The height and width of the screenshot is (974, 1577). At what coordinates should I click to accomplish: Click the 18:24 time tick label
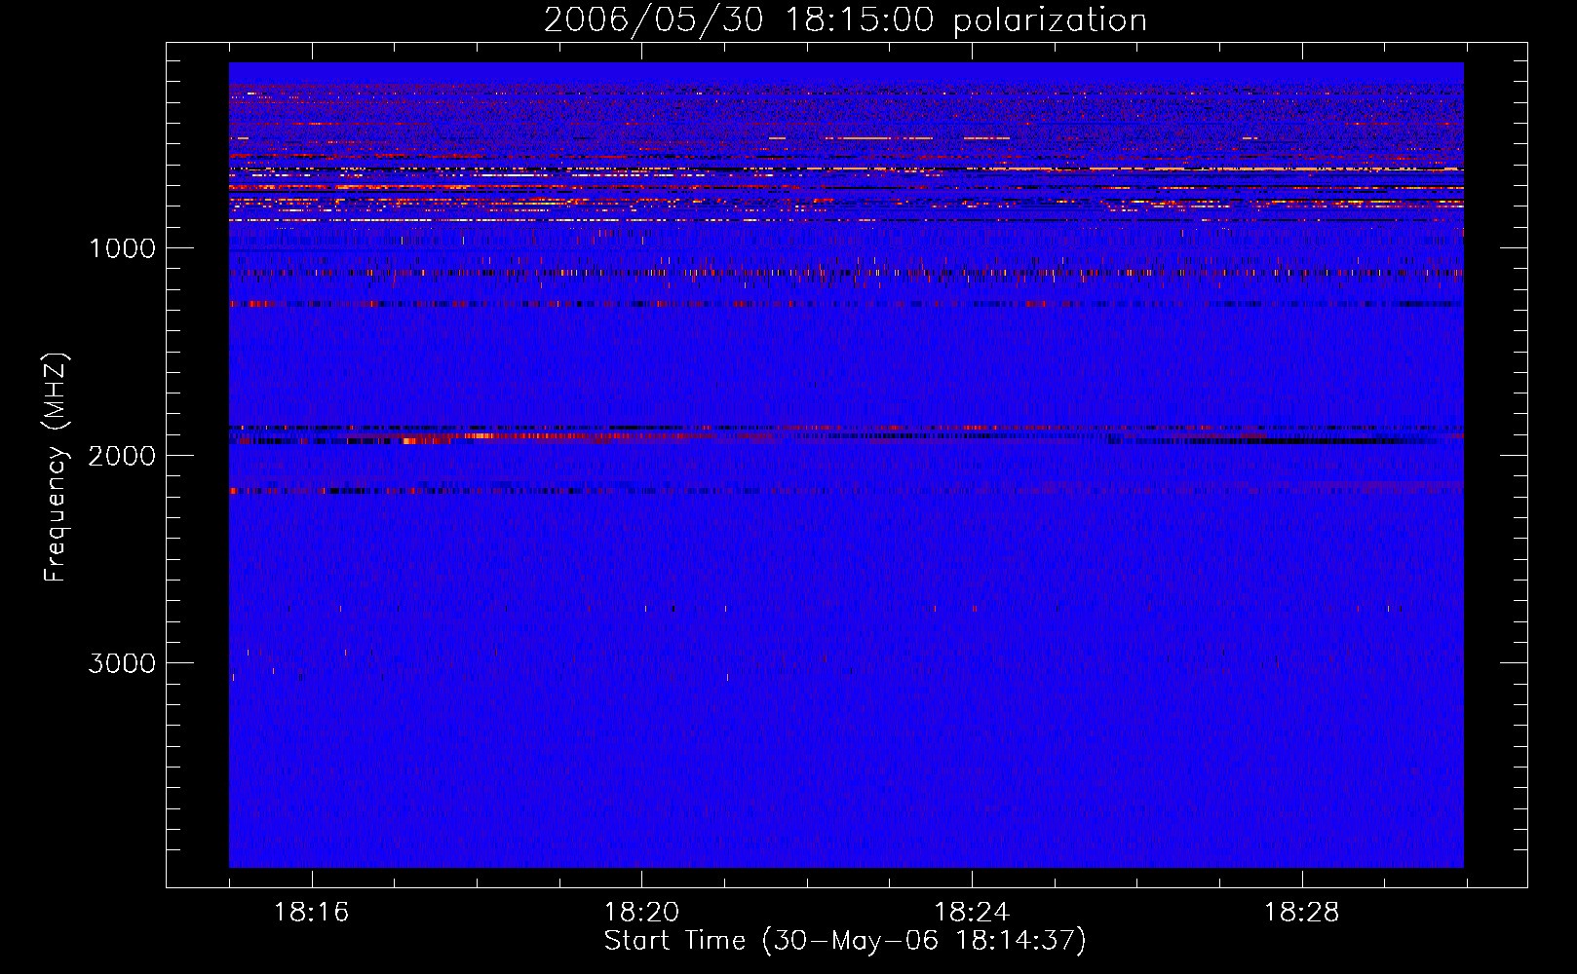coord(972,913)
